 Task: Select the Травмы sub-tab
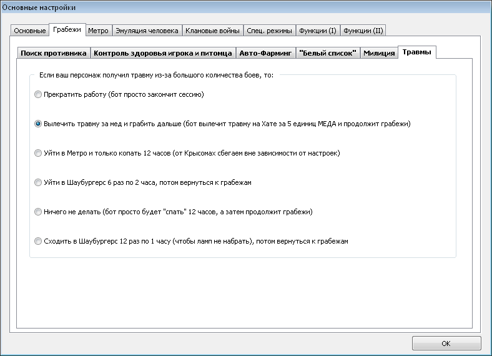pos(416,52)
